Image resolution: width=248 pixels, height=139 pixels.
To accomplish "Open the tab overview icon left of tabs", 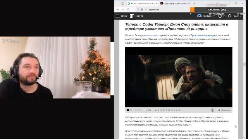I will point(123,3).
